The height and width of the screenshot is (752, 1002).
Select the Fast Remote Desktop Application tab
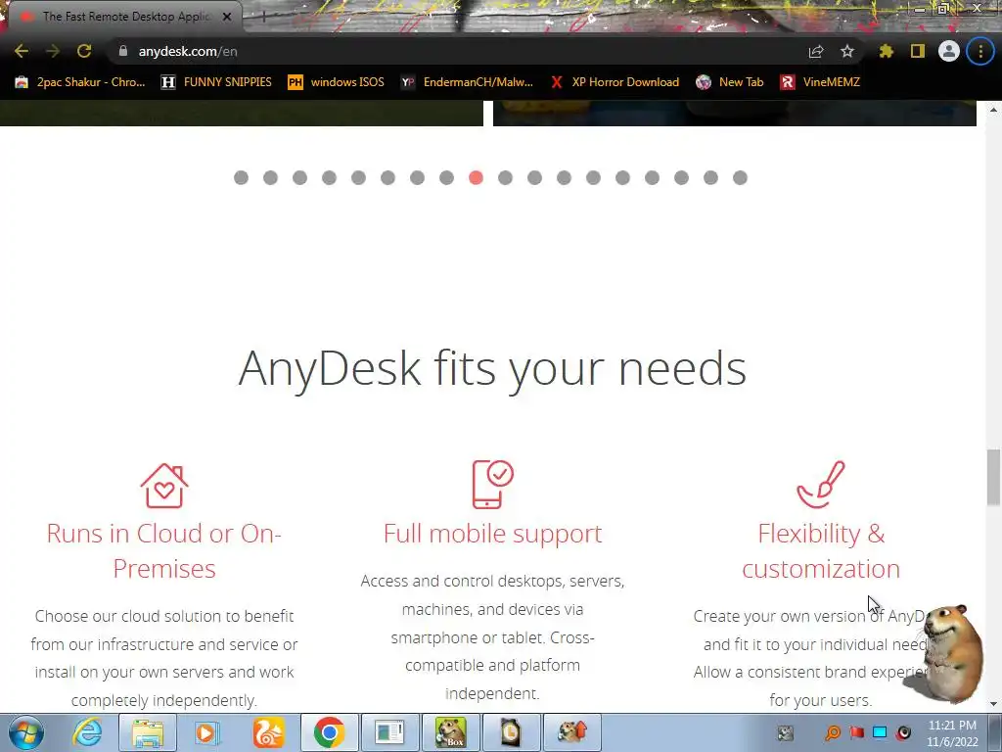coord(121,17)
